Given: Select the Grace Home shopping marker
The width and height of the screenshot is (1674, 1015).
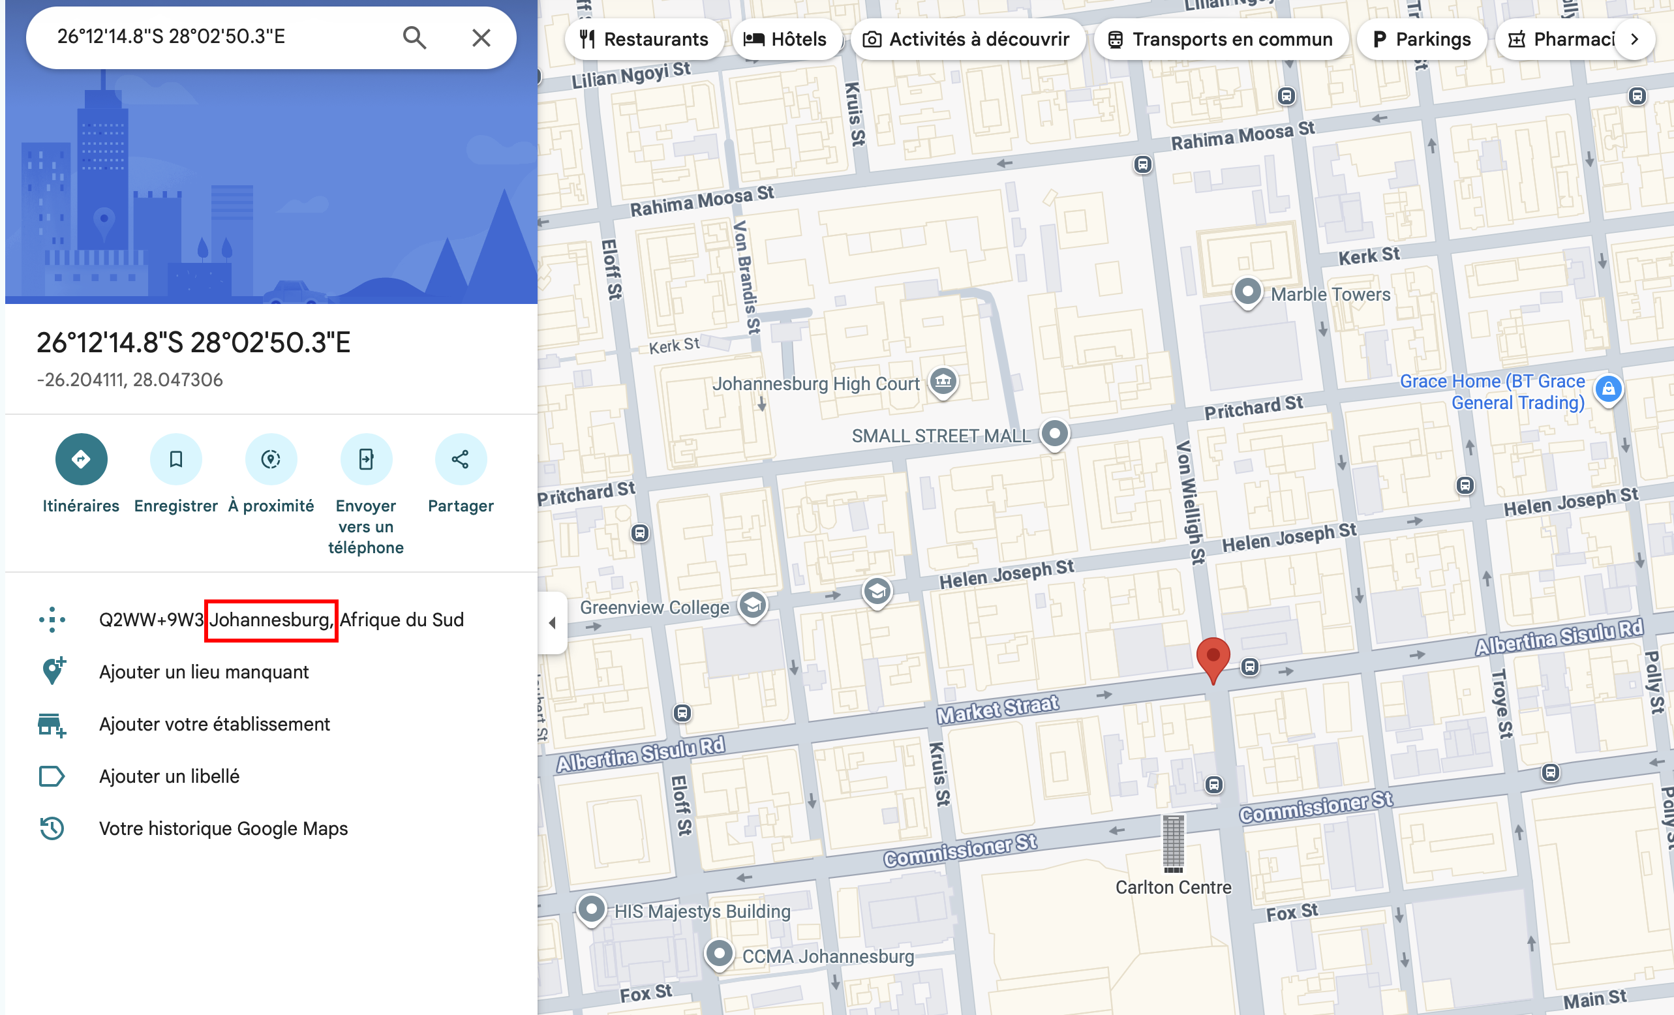Looking at the screenshot, I should click(1608, 390).
